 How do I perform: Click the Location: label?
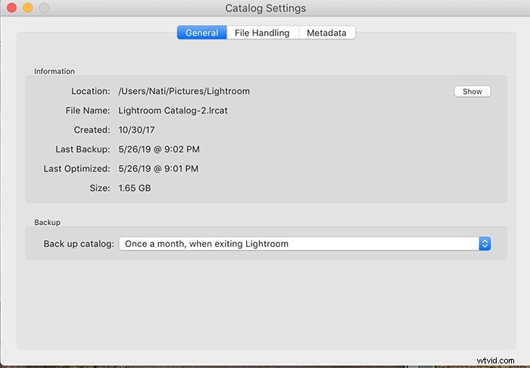click(x=91, y=91)
